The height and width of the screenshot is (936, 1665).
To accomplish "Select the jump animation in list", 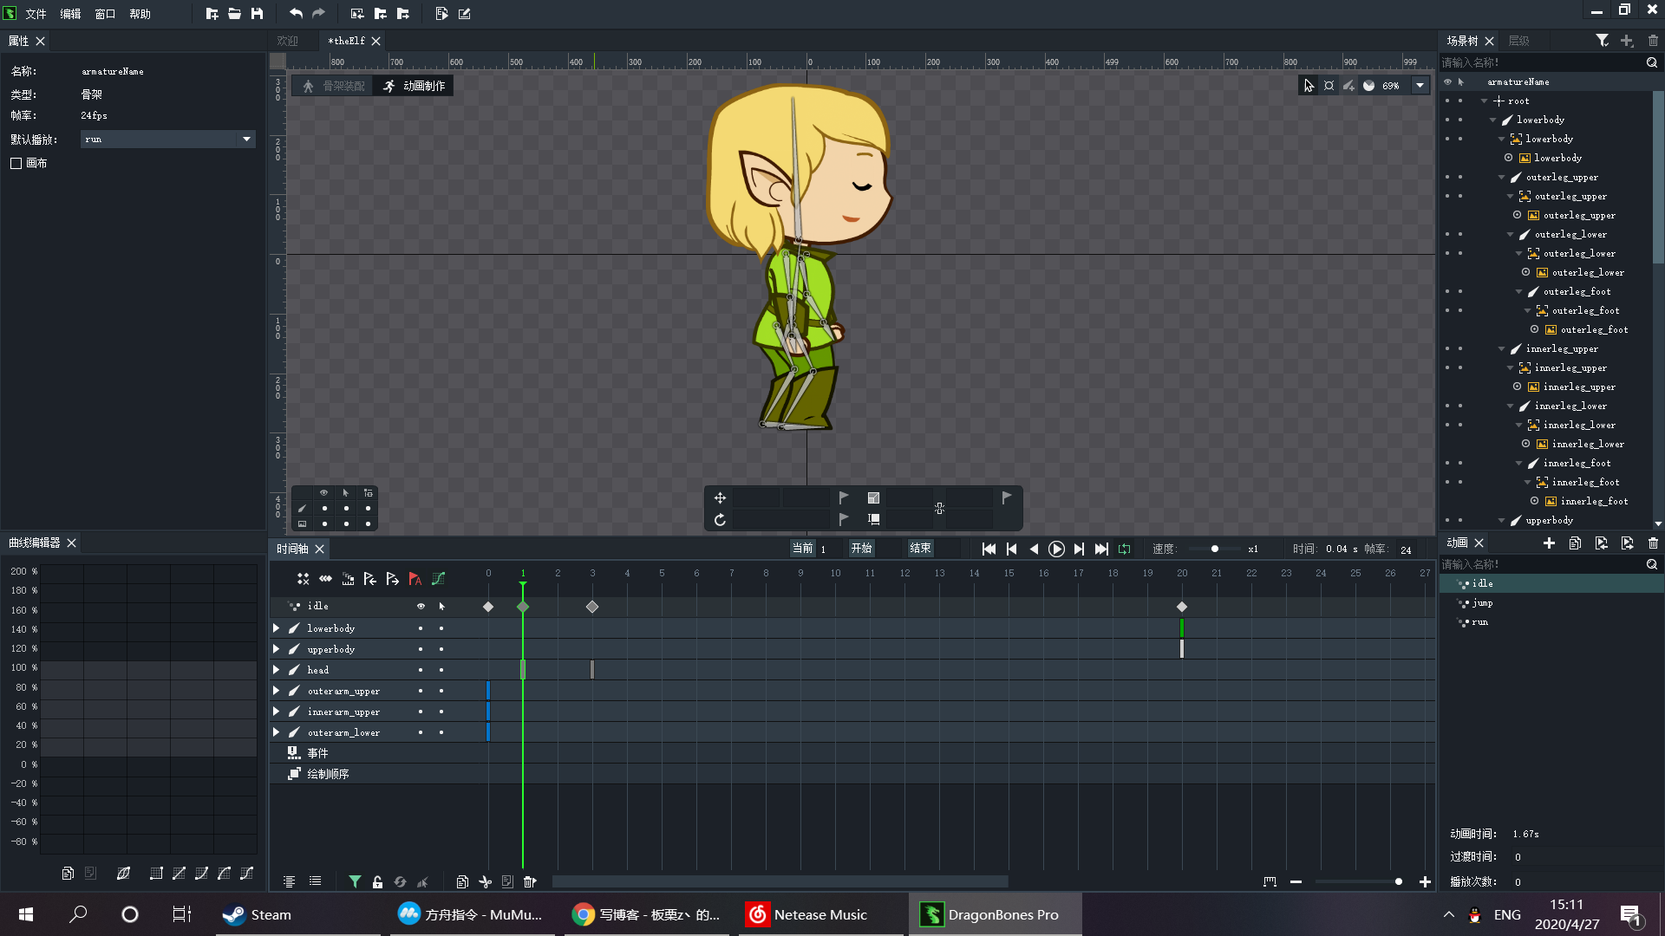I will (x=1482, y=603).
